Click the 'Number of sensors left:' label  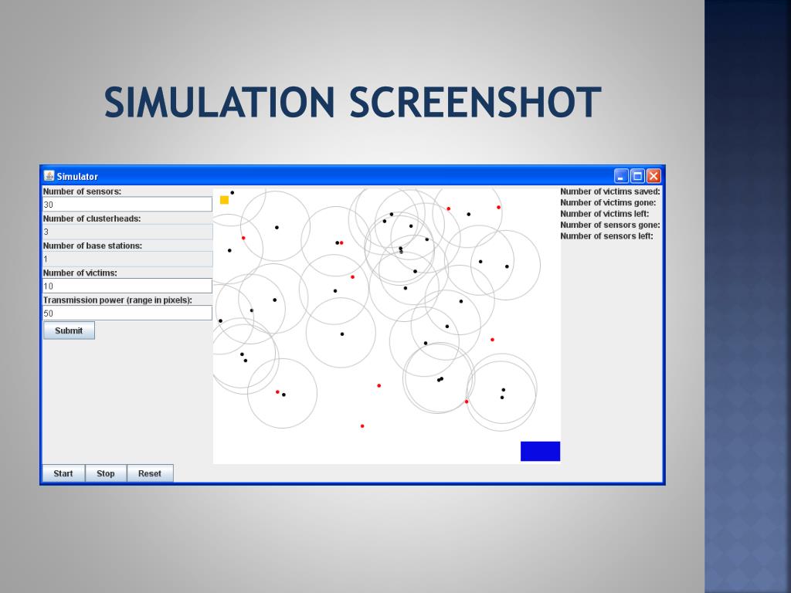[x=606, y=236]
